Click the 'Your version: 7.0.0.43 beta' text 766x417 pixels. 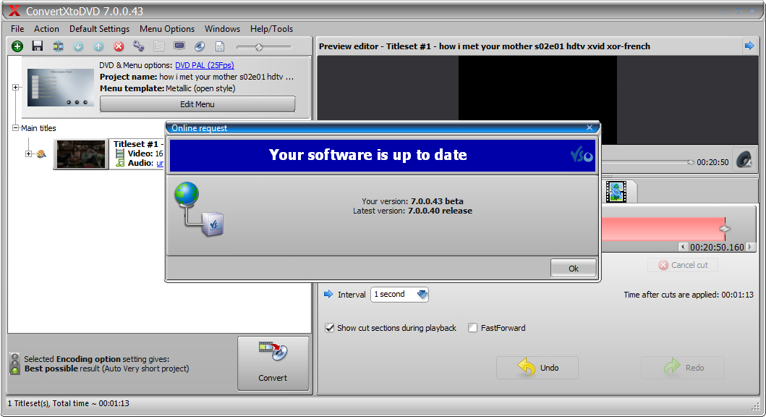(x=413, y=201)
